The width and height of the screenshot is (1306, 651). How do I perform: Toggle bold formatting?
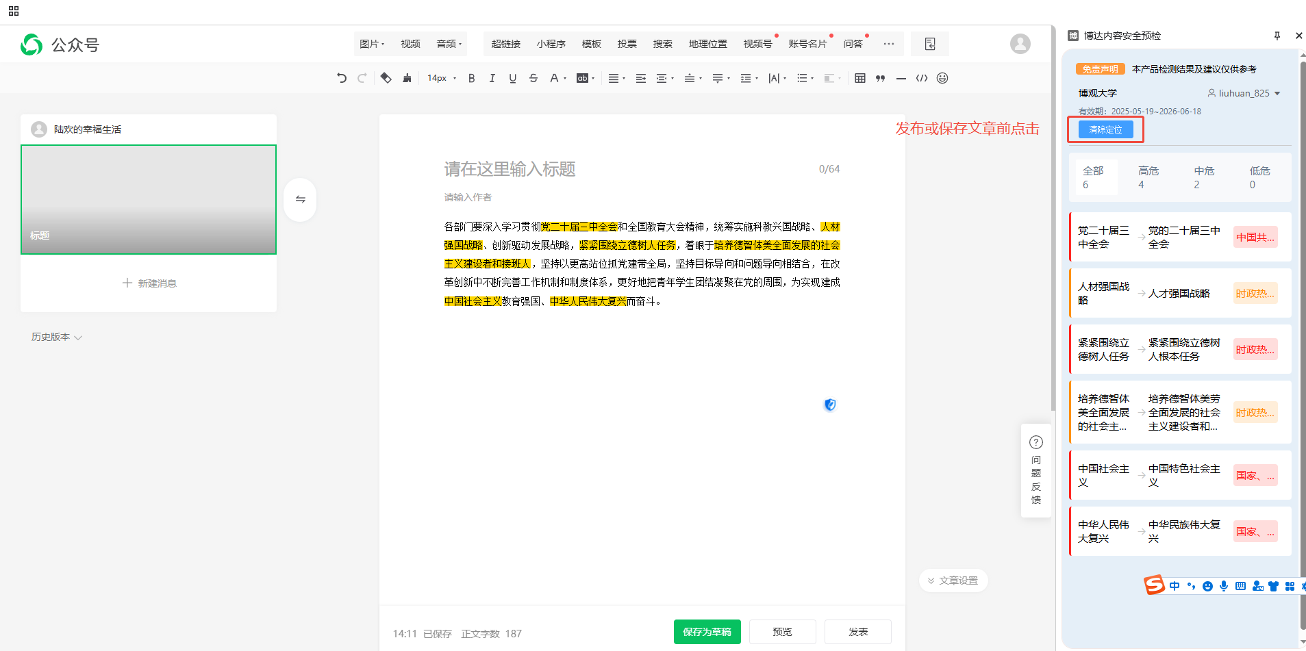pos(471,78)
